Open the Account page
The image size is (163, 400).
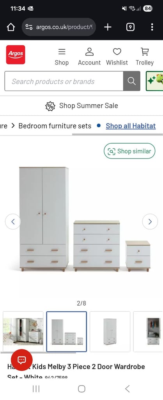(89, 57)
